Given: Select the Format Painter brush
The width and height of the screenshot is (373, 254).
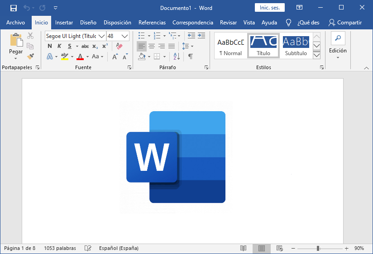Looking at the screenshot, I should pyautogui.click(x=30, y=56).
